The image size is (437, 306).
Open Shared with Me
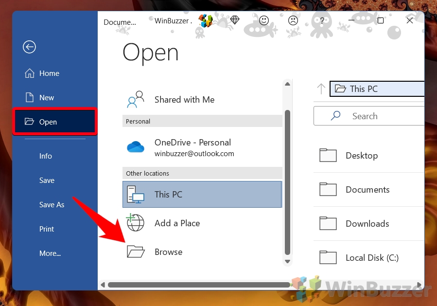(184, 100)
